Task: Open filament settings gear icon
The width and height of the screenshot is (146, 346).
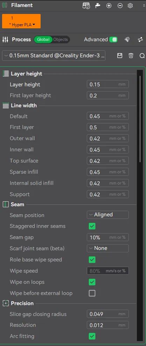Action: pos(130,6)
